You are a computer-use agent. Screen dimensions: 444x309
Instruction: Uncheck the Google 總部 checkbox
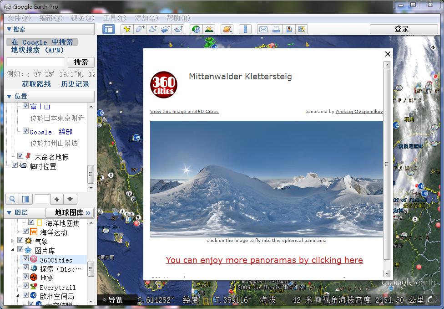25,131
